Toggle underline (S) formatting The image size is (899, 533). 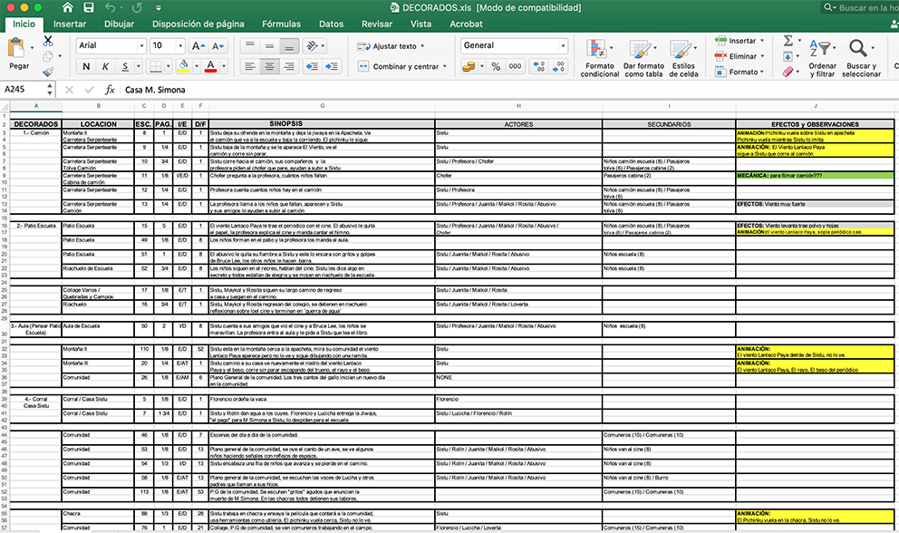(125, 66)
